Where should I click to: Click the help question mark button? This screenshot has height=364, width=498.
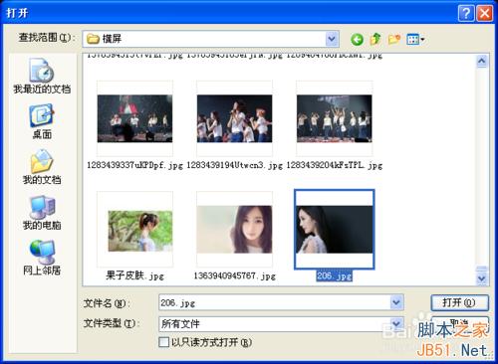tap(466, 13)
